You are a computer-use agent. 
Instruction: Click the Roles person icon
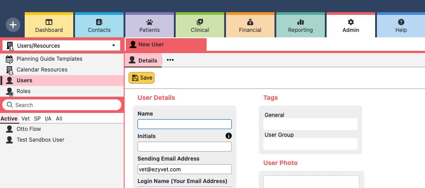(9, 91)
